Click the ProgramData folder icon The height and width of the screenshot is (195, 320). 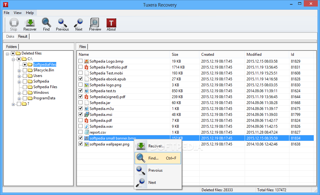coord(30,98)
